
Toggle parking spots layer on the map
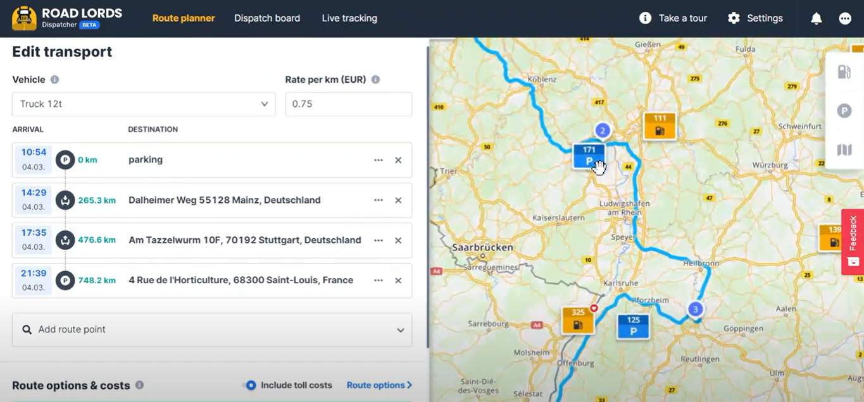click(844, 110)
